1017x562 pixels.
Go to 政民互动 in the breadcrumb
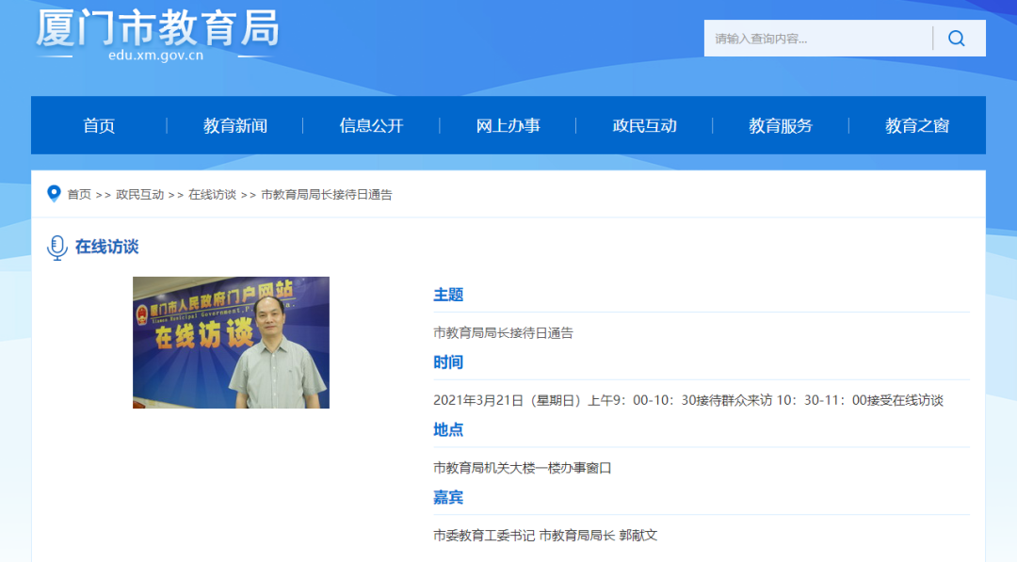(139, 195)
